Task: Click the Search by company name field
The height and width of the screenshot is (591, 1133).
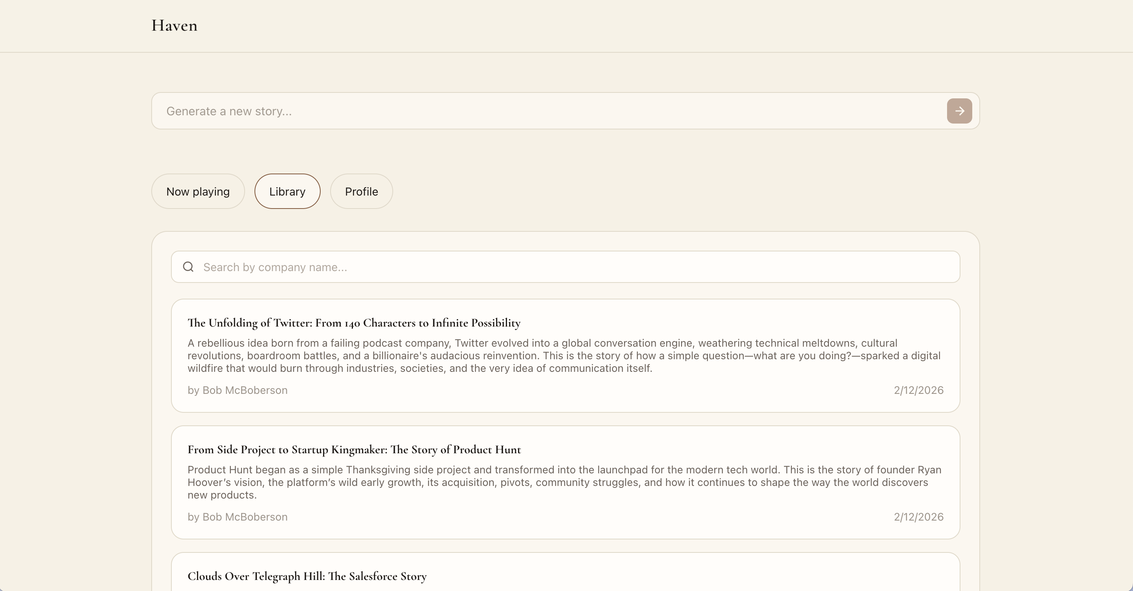Action: pos(572,267)
